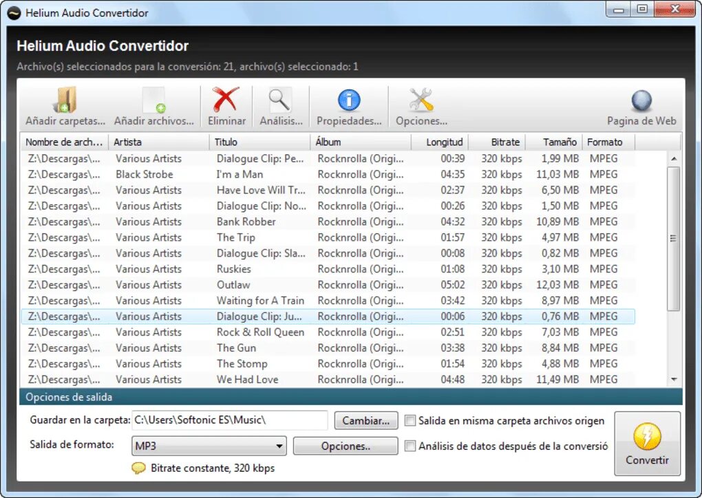The width and height of the screenshot is (702, 498).
Task: Sort by Álbum column header
Action: pos(361,142)
